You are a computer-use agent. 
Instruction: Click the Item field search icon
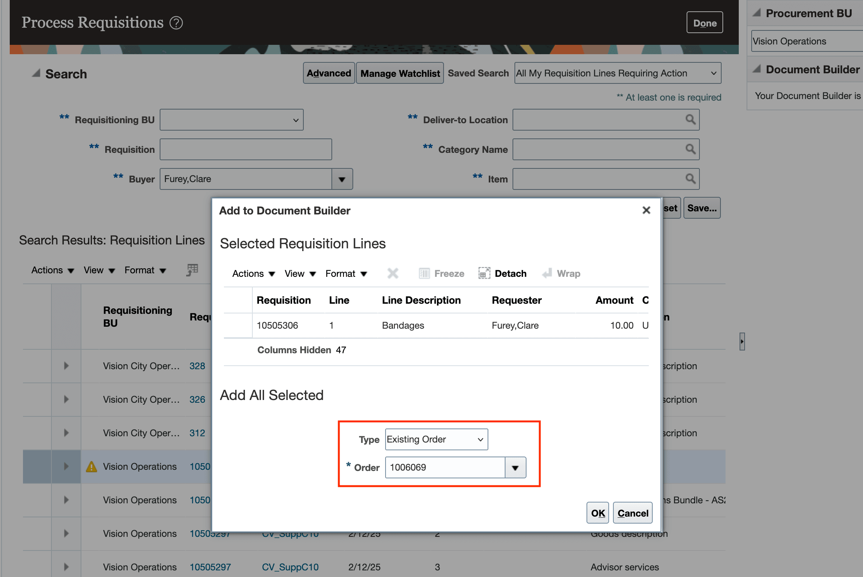tap(690, 179)
